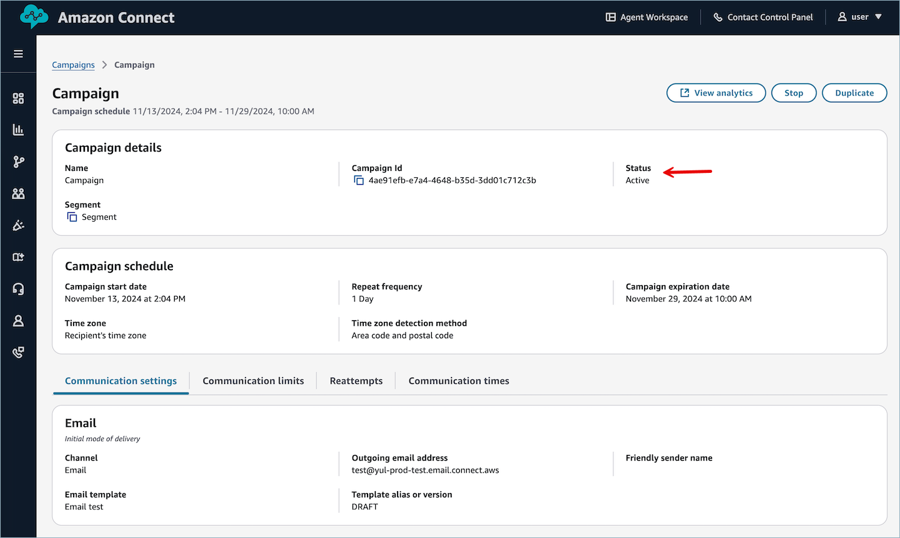Switch to the Communication limits tab
The image size is (900, 538).
253,380
